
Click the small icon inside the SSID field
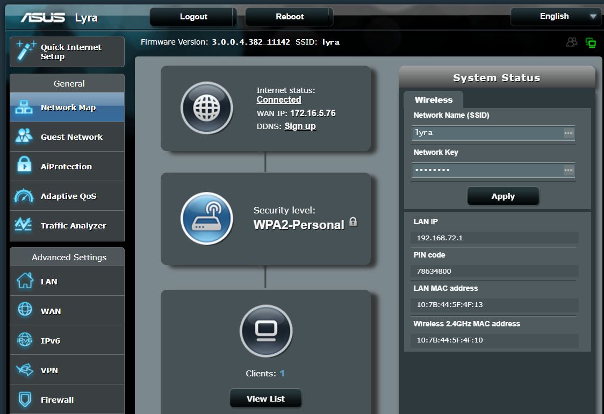point(569,133)
